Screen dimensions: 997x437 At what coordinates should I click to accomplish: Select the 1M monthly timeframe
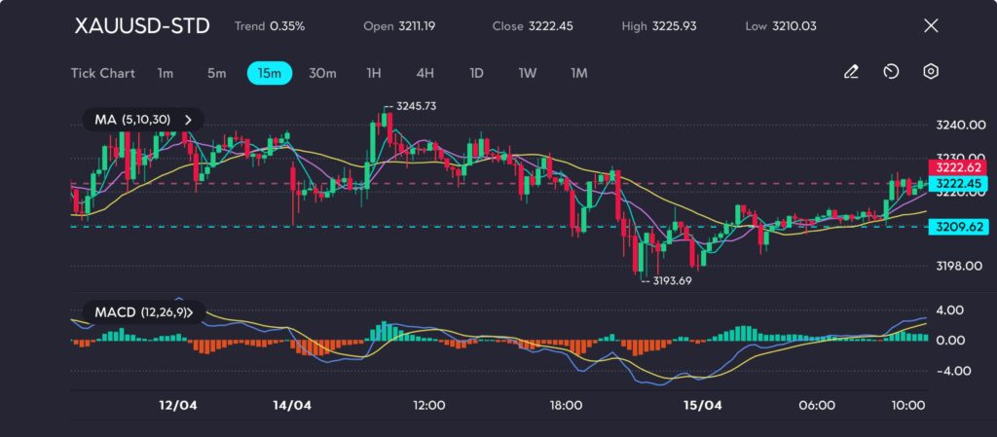coord(579,72)
